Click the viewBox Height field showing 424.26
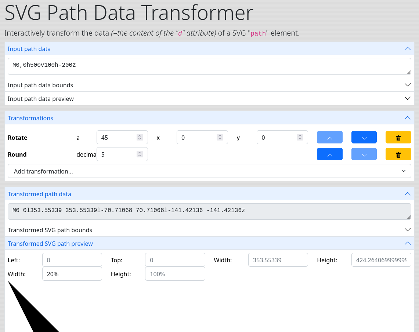The image size is (419, 332). 381,260
